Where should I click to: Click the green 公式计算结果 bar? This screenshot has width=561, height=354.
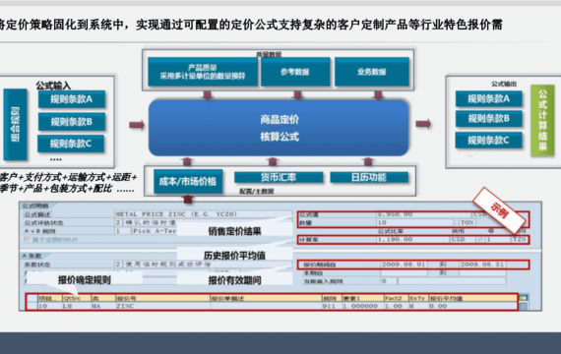tap(542, 120)
